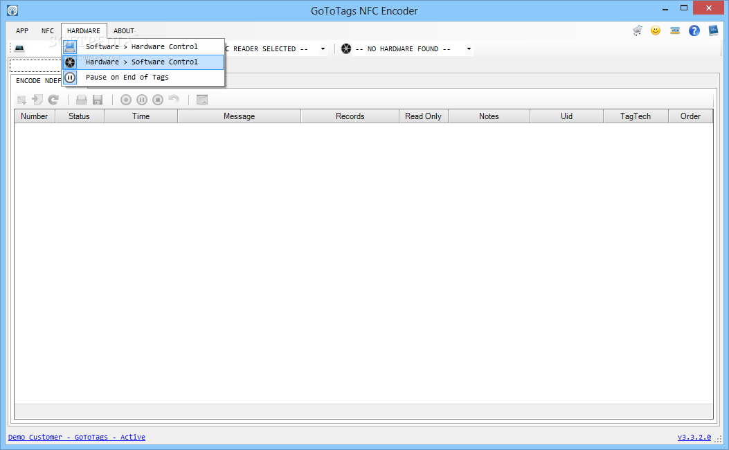The image size is (729, 450).
Task: Click the printer icon
Action: pos(82,100)
